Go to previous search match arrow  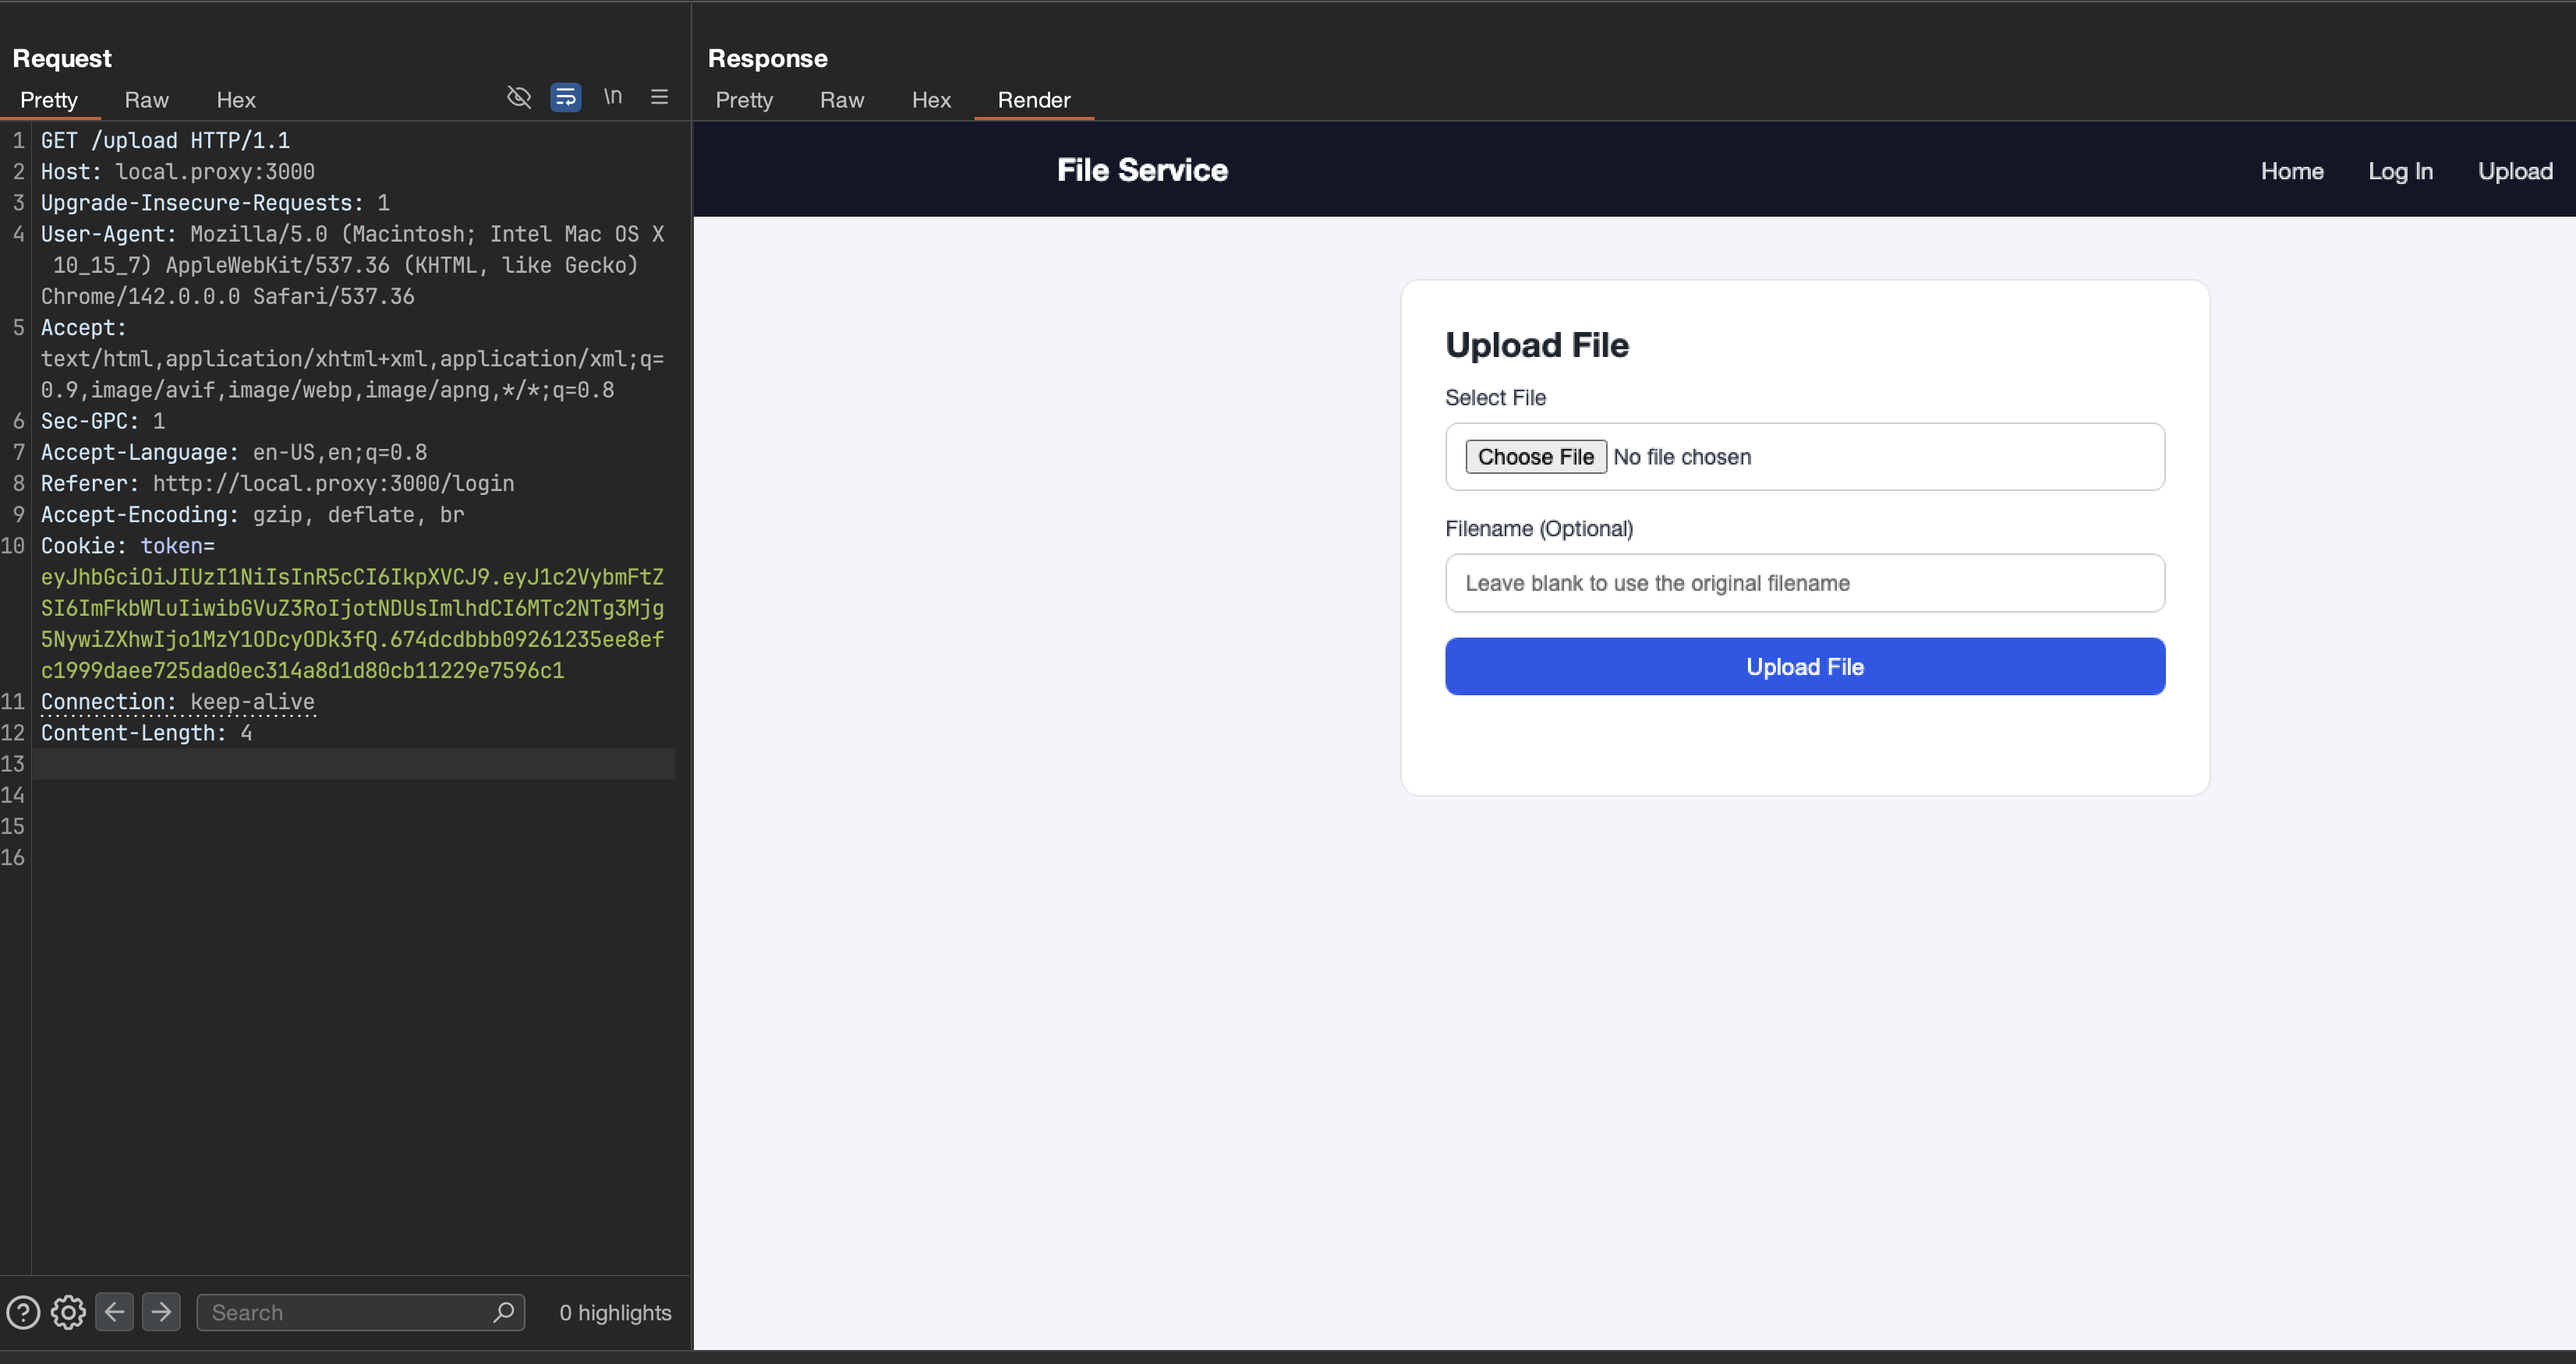[114, 1312]
